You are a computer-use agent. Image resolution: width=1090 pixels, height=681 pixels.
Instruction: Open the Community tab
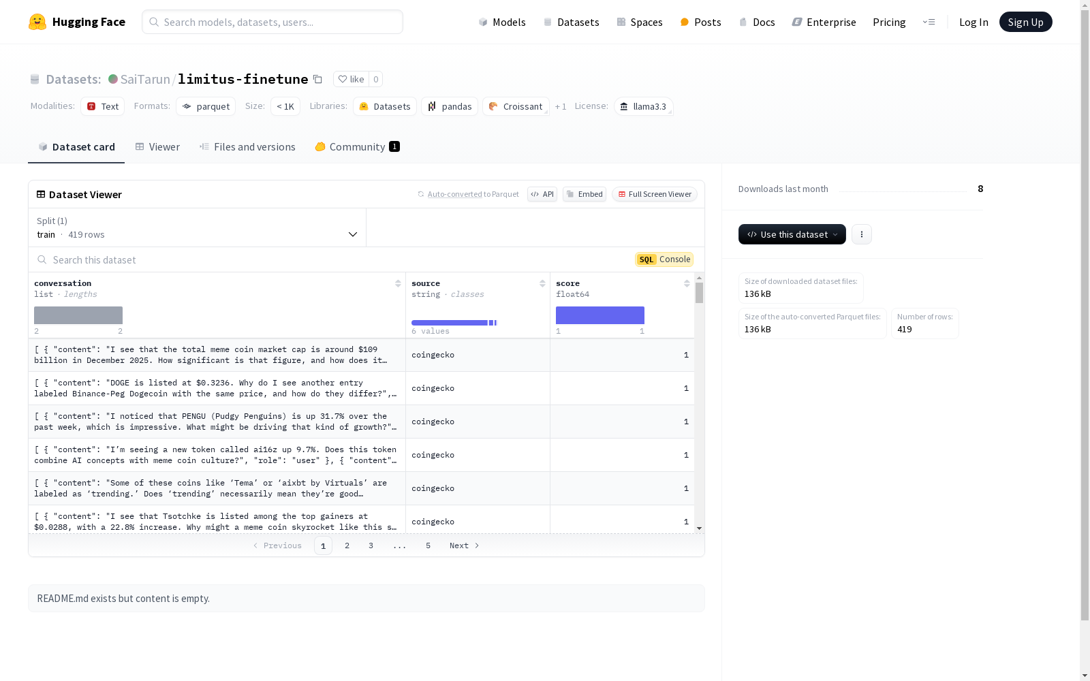point(357,146)
